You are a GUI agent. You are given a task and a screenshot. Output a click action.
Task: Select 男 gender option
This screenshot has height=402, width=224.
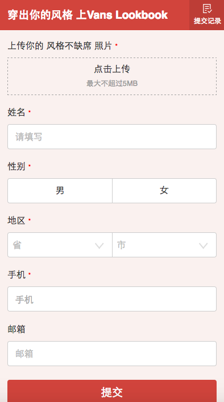pyautogui.click(x=60, y=191)
